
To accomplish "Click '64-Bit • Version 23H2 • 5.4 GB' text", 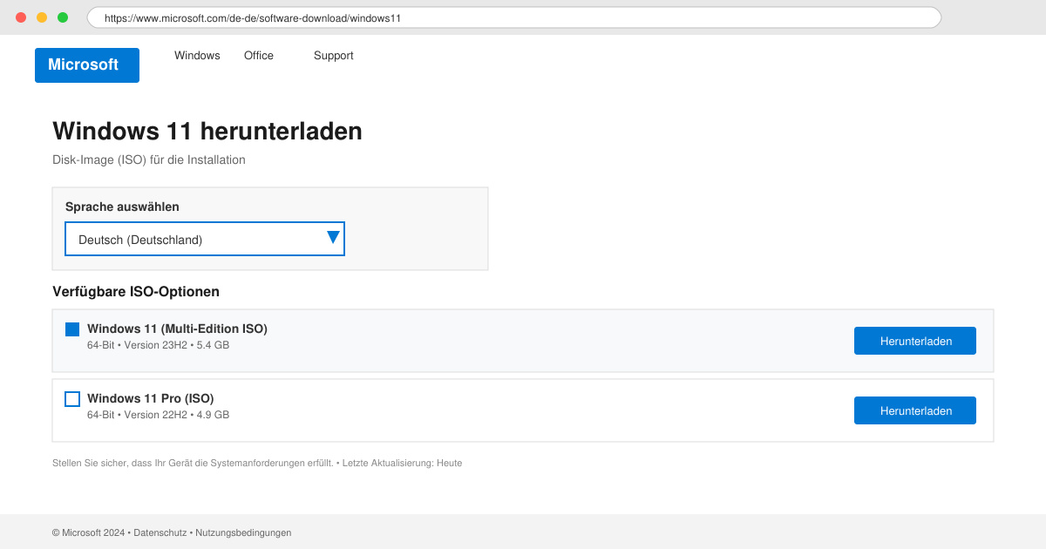I will [158, 345].
